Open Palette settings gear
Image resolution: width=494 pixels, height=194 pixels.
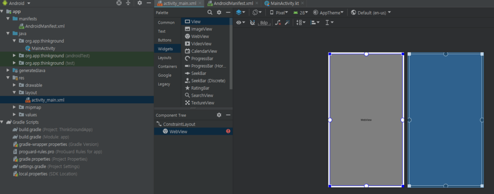click(219, 13)
